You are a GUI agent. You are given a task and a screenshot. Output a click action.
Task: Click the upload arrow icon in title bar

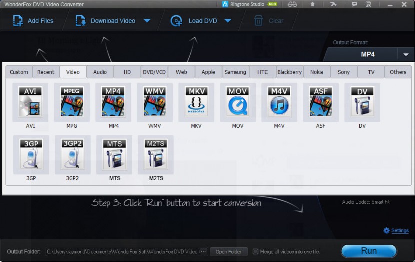point(312,4)
